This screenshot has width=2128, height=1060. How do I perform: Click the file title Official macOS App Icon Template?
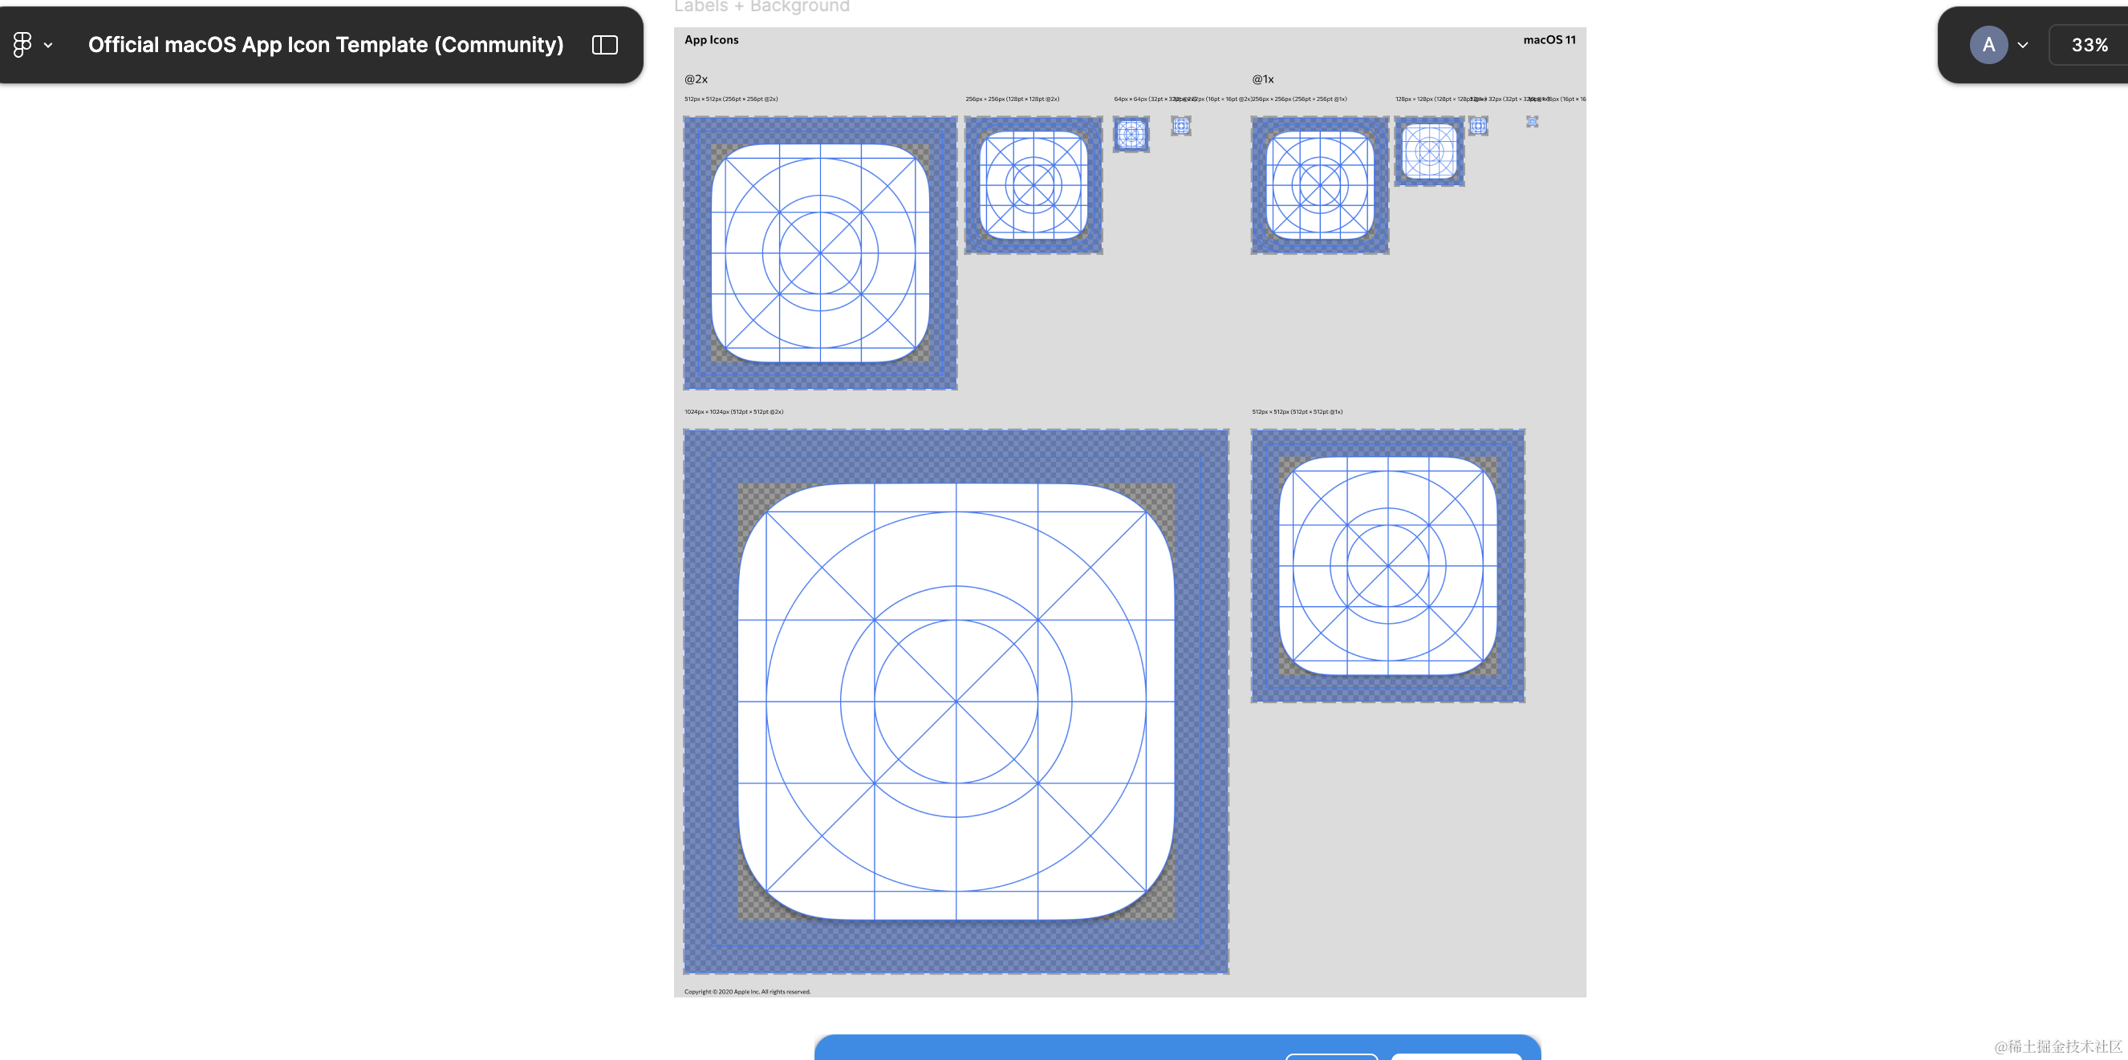click(x=326, y=45)
